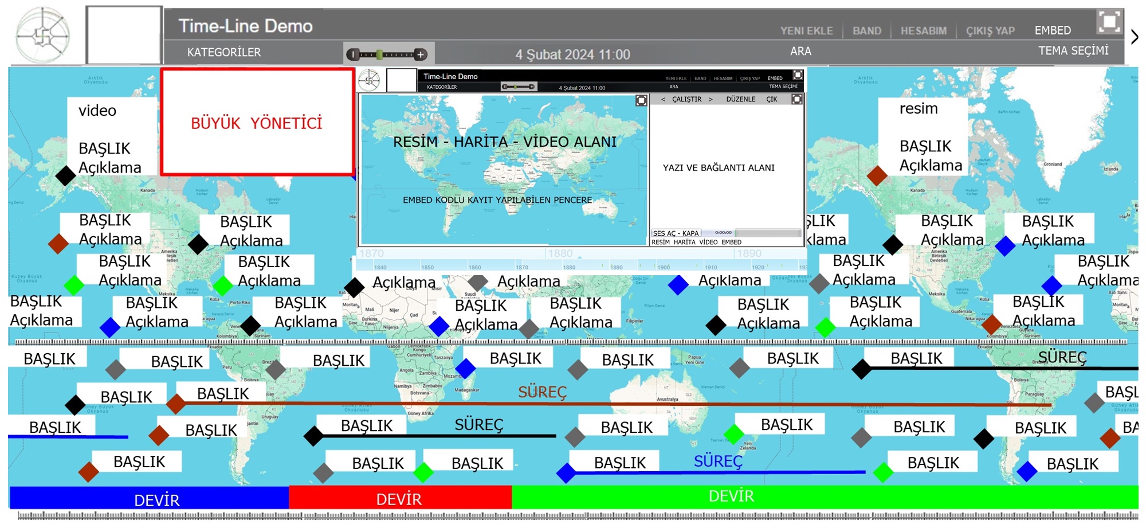
Task: Toggle sound with the SES AÇ - KAPA button
Action: pos(676,233)
